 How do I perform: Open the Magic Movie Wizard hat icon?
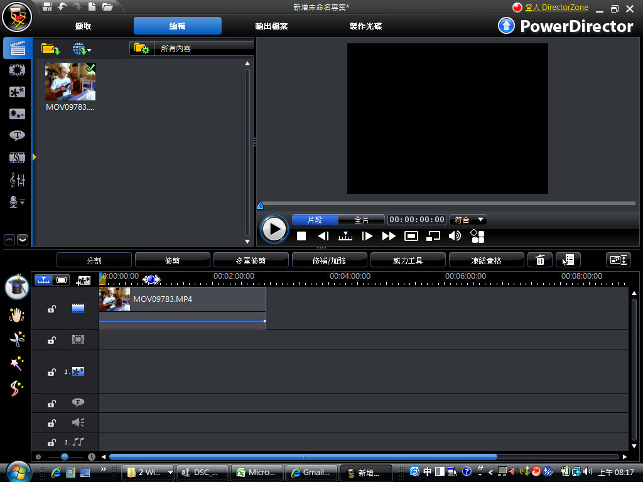(17, 286)
